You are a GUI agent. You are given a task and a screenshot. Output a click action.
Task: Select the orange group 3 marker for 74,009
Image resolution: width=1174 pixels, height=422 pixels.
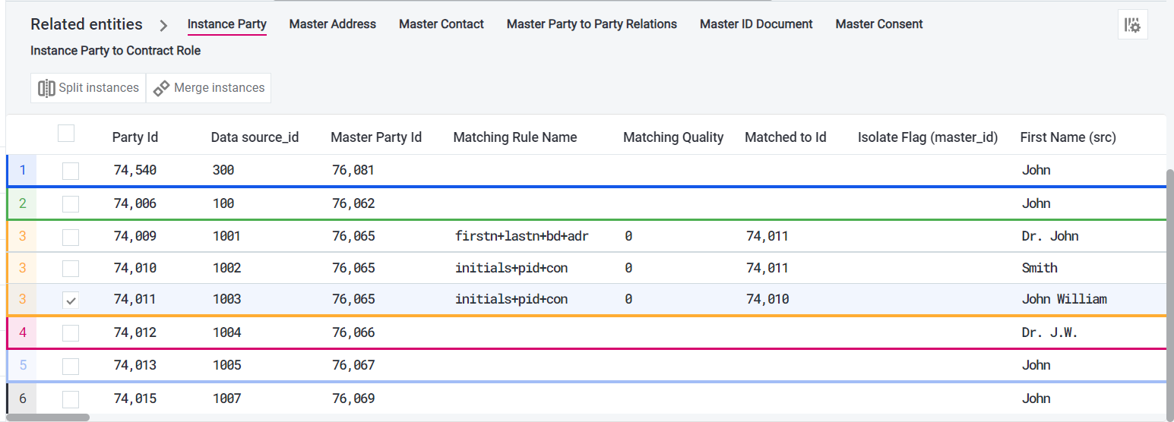coord(22,236)
